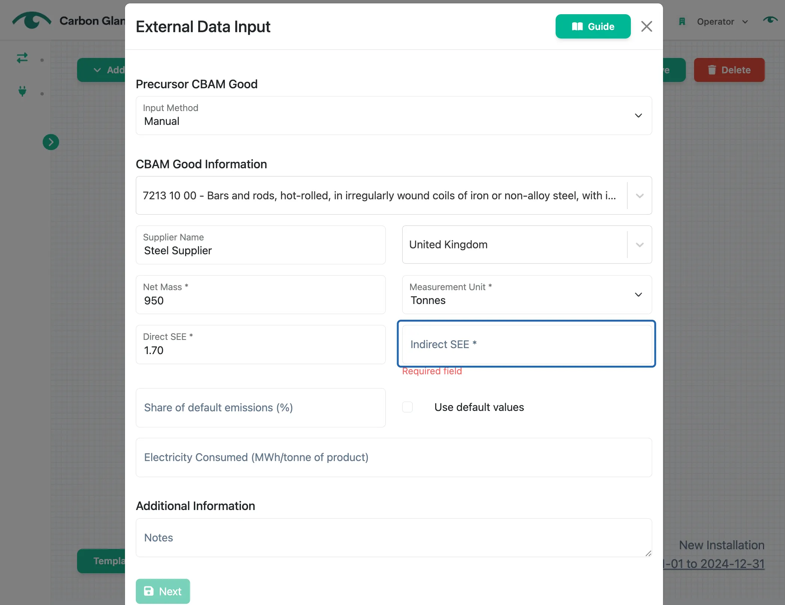Close the External Data Input dialog
Image resolution: width=785 pixels, height=605 pixels.
pyautogui.click(x=647, y=27)
